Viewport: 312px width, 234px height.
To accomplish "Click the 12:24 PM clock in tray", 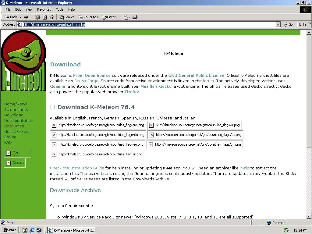I will pyautogui.click(x=300, y=230).
